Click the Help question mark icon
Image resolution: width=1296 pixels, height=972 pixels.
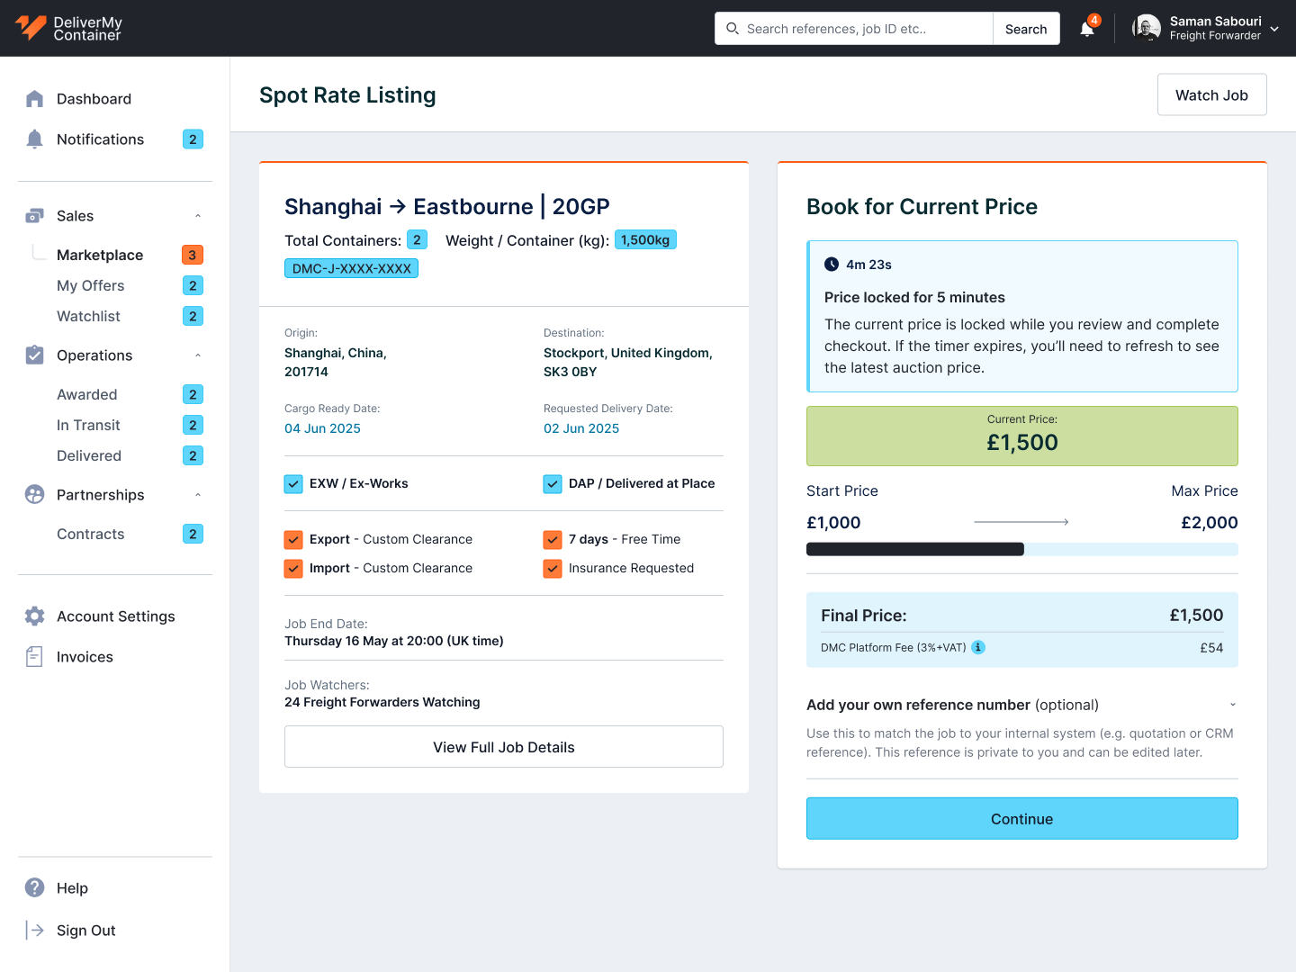34,888
